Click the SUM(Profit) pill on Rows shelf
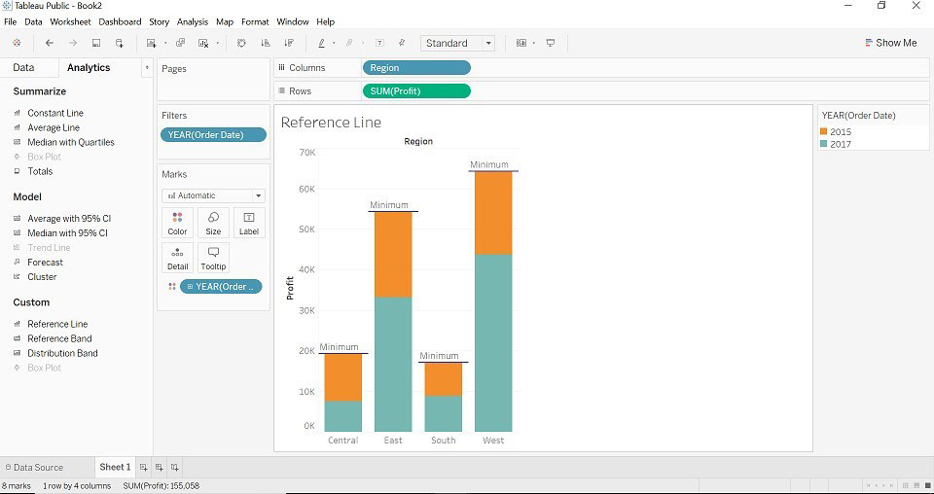934x494 pixels. (416, 91)
